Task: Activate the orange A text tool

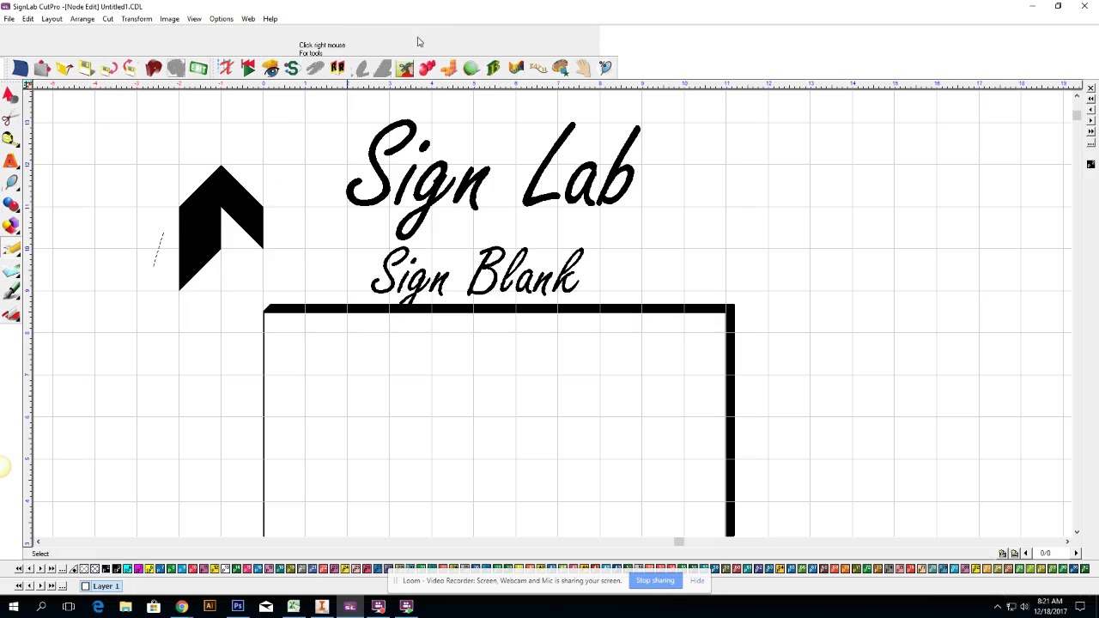Action: pyautogui.click(x=10, y=161)
